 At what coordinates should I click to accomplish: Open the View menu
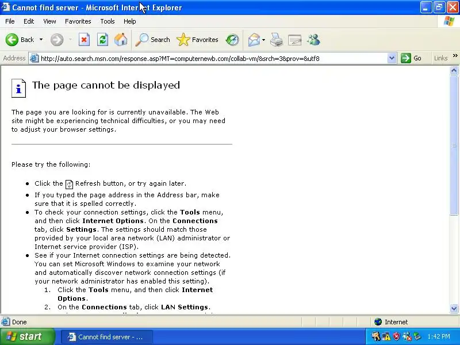coord(49,21)
